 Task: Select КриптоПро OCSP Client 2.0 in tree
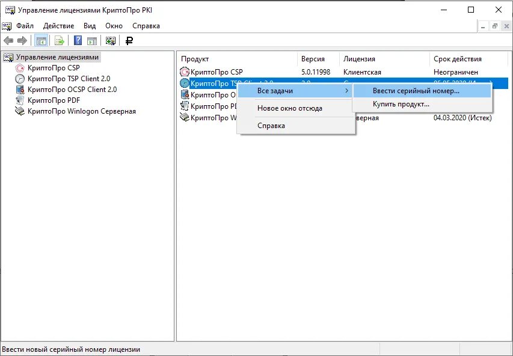click(x=72, y=90)
